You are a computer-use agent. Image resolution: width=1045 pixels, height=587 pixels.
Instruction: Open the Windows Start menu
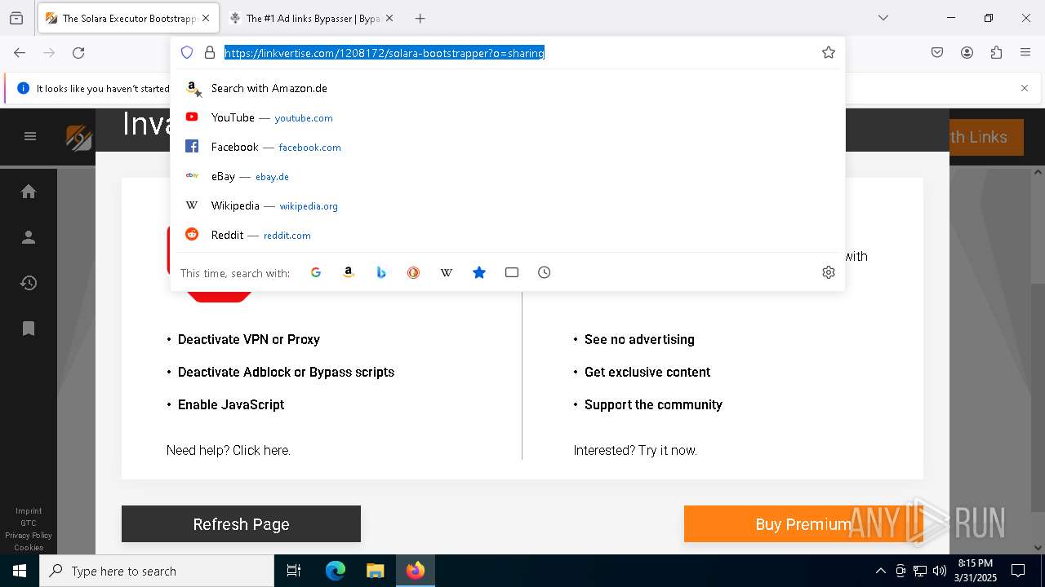[20, 571]
